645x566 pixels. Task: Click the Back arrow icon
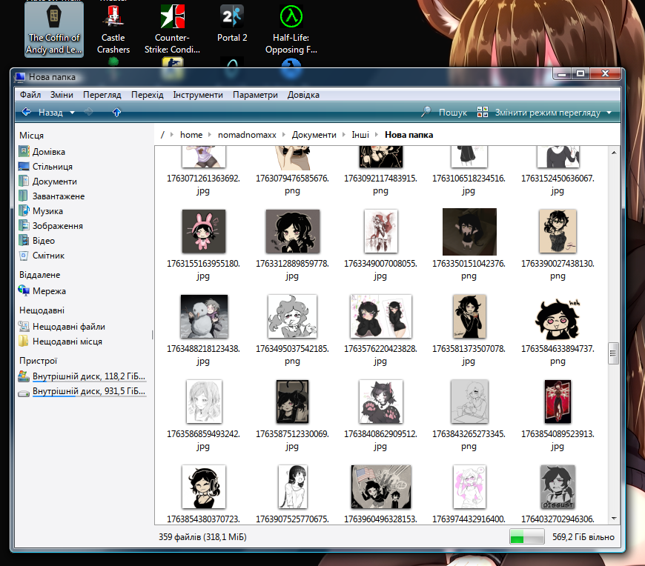[27, 112]
